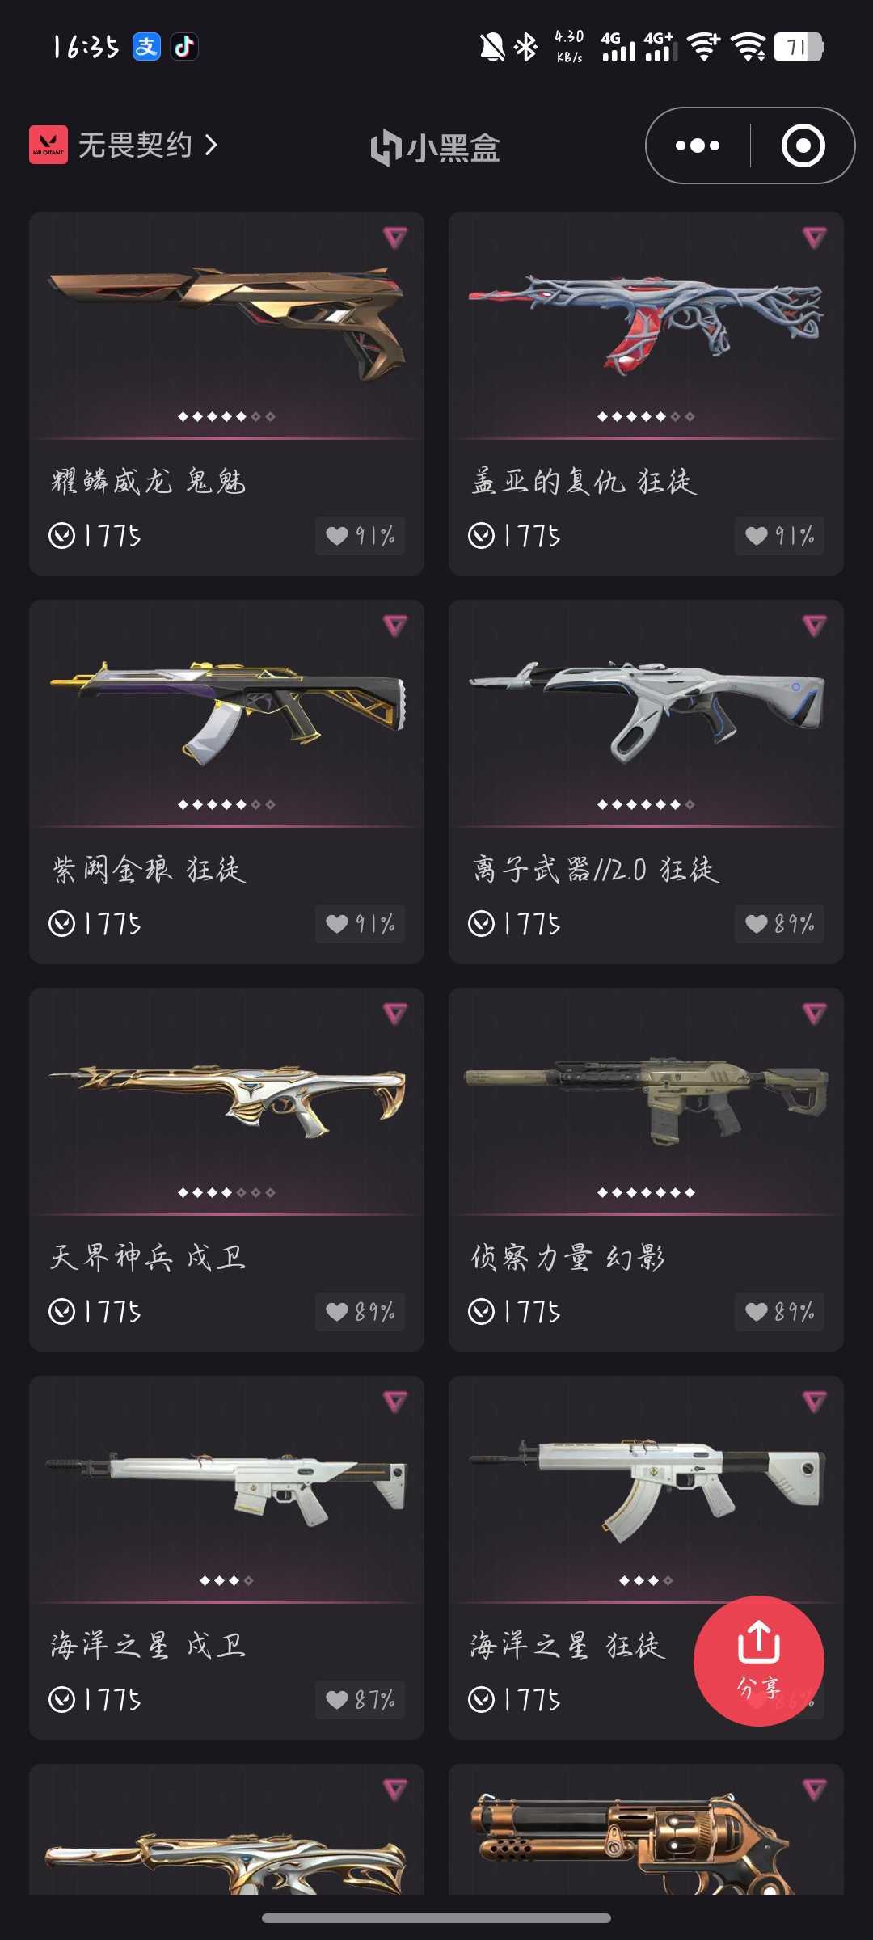The width and height of the screenshot is (873, 1940).
Task: Tap the red share button
Action: (x=758, y=1660)
